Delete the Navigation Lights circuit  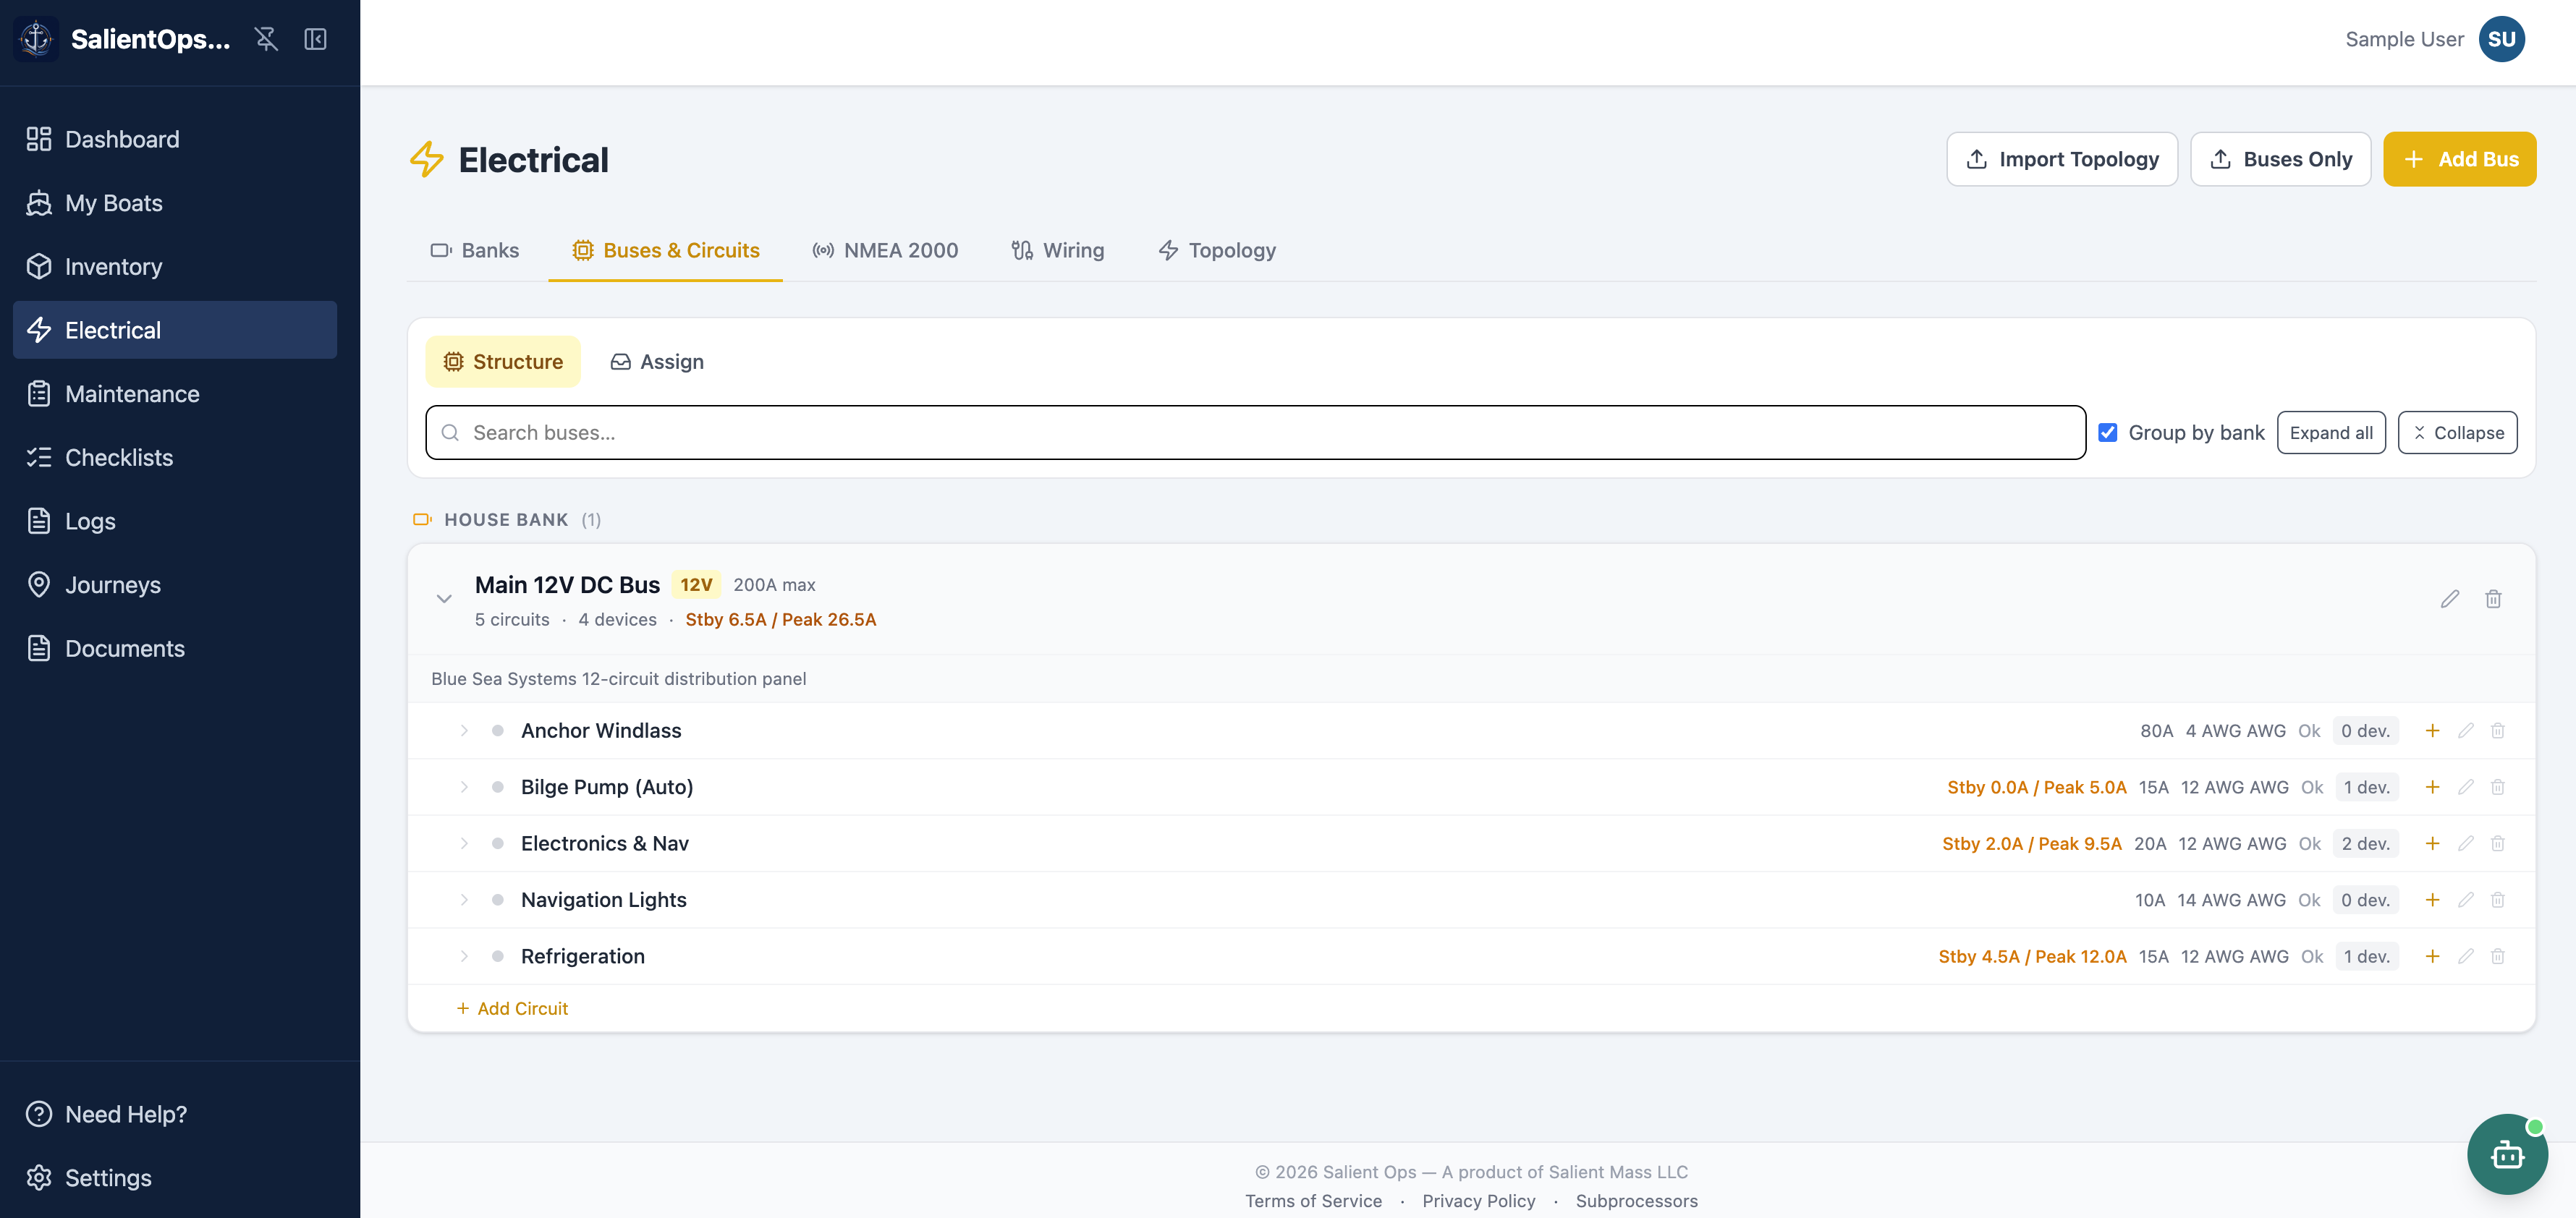(x=2498, y=900)
